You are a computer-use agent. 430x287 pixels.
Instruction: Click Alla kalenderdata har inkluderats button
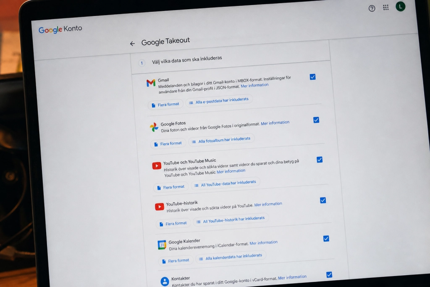click(x=231, y=257)
